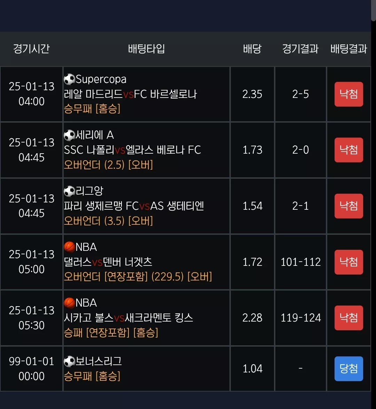Viewport: 376px width, 409px height.
Task: Click the 낙첨 badge for SSC 나폴리 match
Action: pos(348,150)
